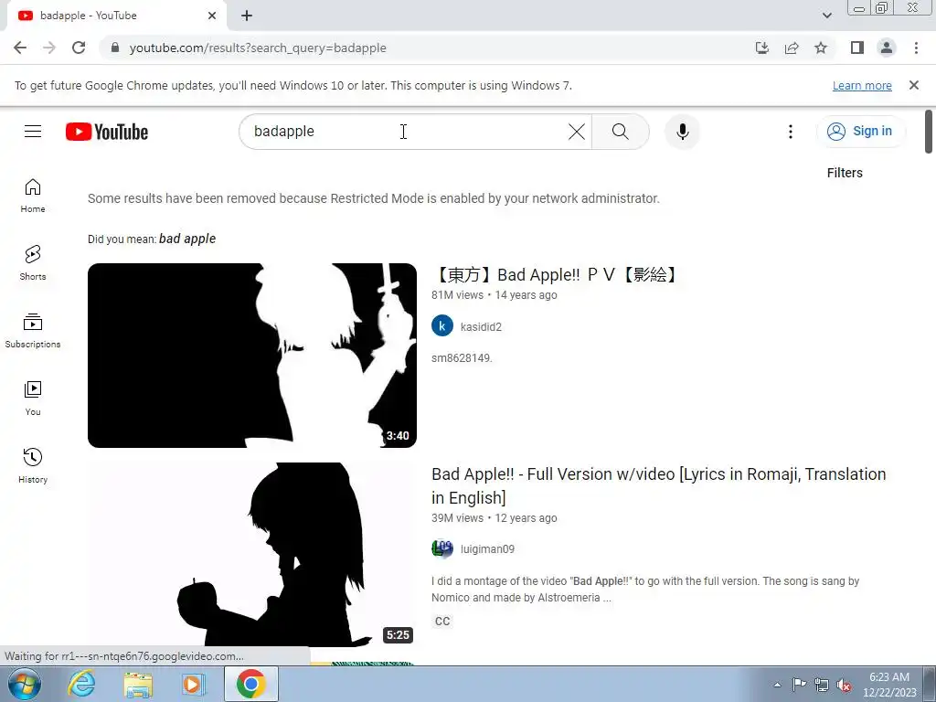The width and height of the screenshot is (936, 702).
Task: Open a new browser tab
Action: tap(247, 16)
